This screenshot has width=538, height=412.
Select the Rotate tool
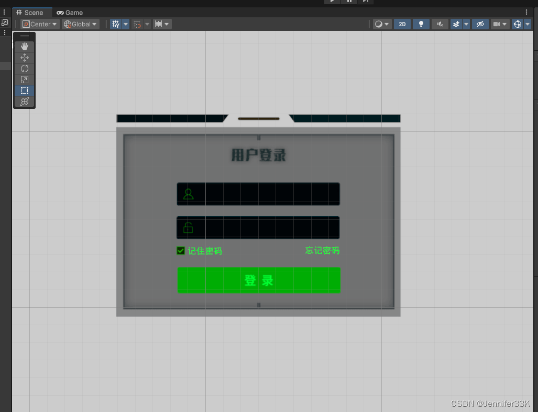pyautogui.click(x=24, y=69)
